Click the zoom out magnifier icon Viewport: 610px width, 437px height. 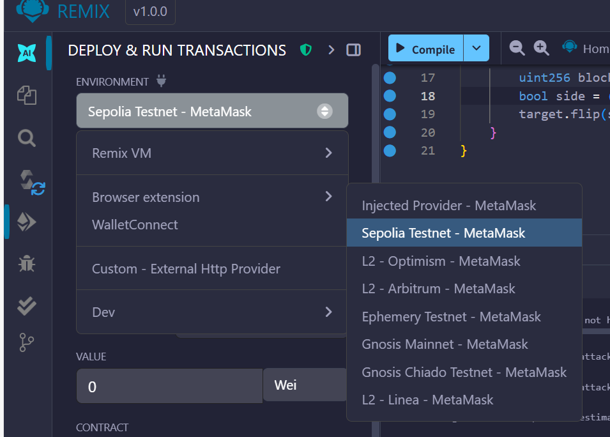pos(517,48)
